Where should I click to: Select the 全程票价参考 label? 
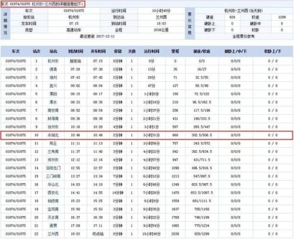[x=243, y=36]
